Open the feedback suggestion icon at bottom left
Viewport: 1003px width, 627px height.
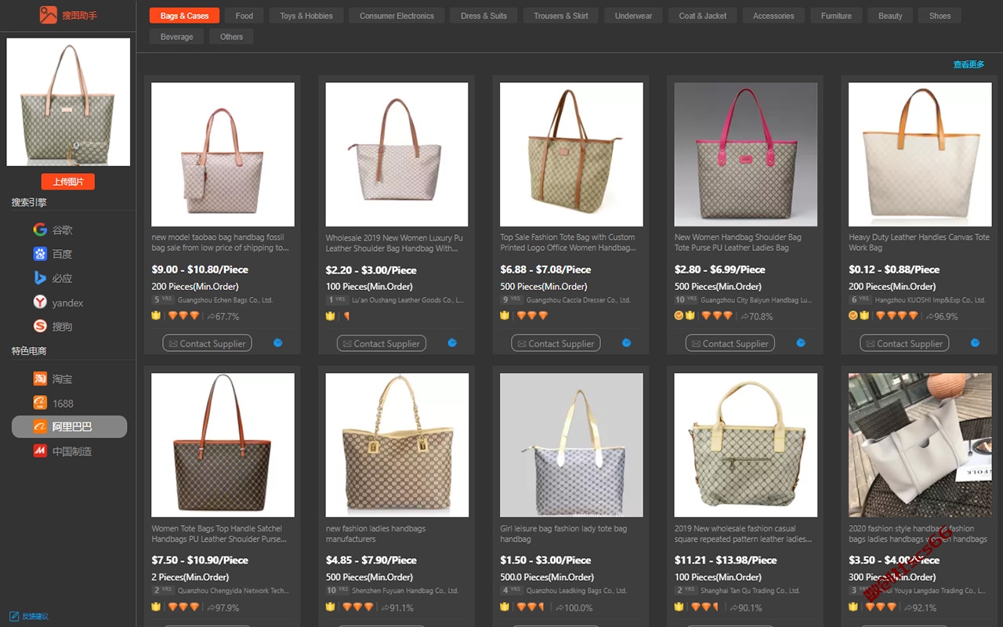(13, 616)
